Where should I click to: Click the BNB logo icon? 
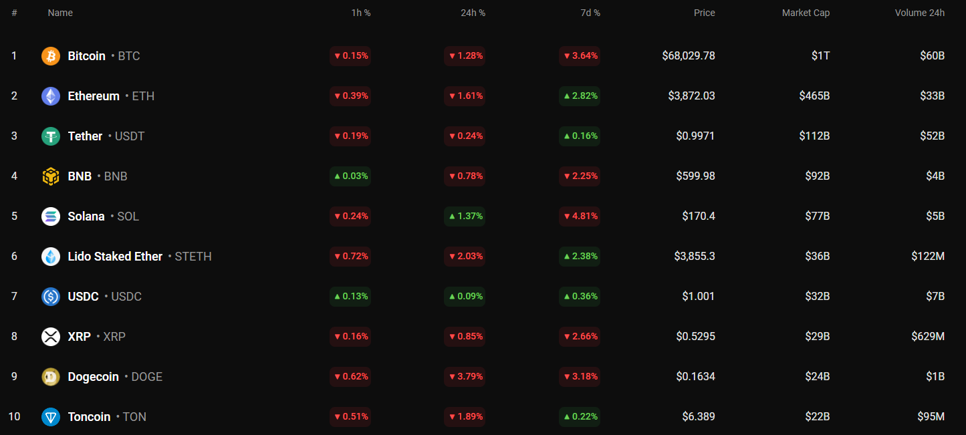tap(51, 176)
